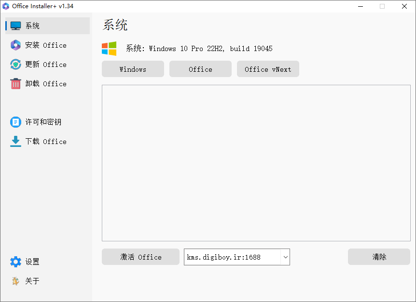Click the Windows logo beside system info
The image size is (416, 302).
point(109,48)
